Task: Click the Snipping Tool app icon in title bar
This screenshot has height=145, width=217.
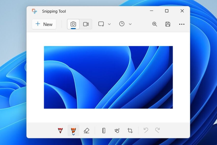Action: click(x=34, y=11)
